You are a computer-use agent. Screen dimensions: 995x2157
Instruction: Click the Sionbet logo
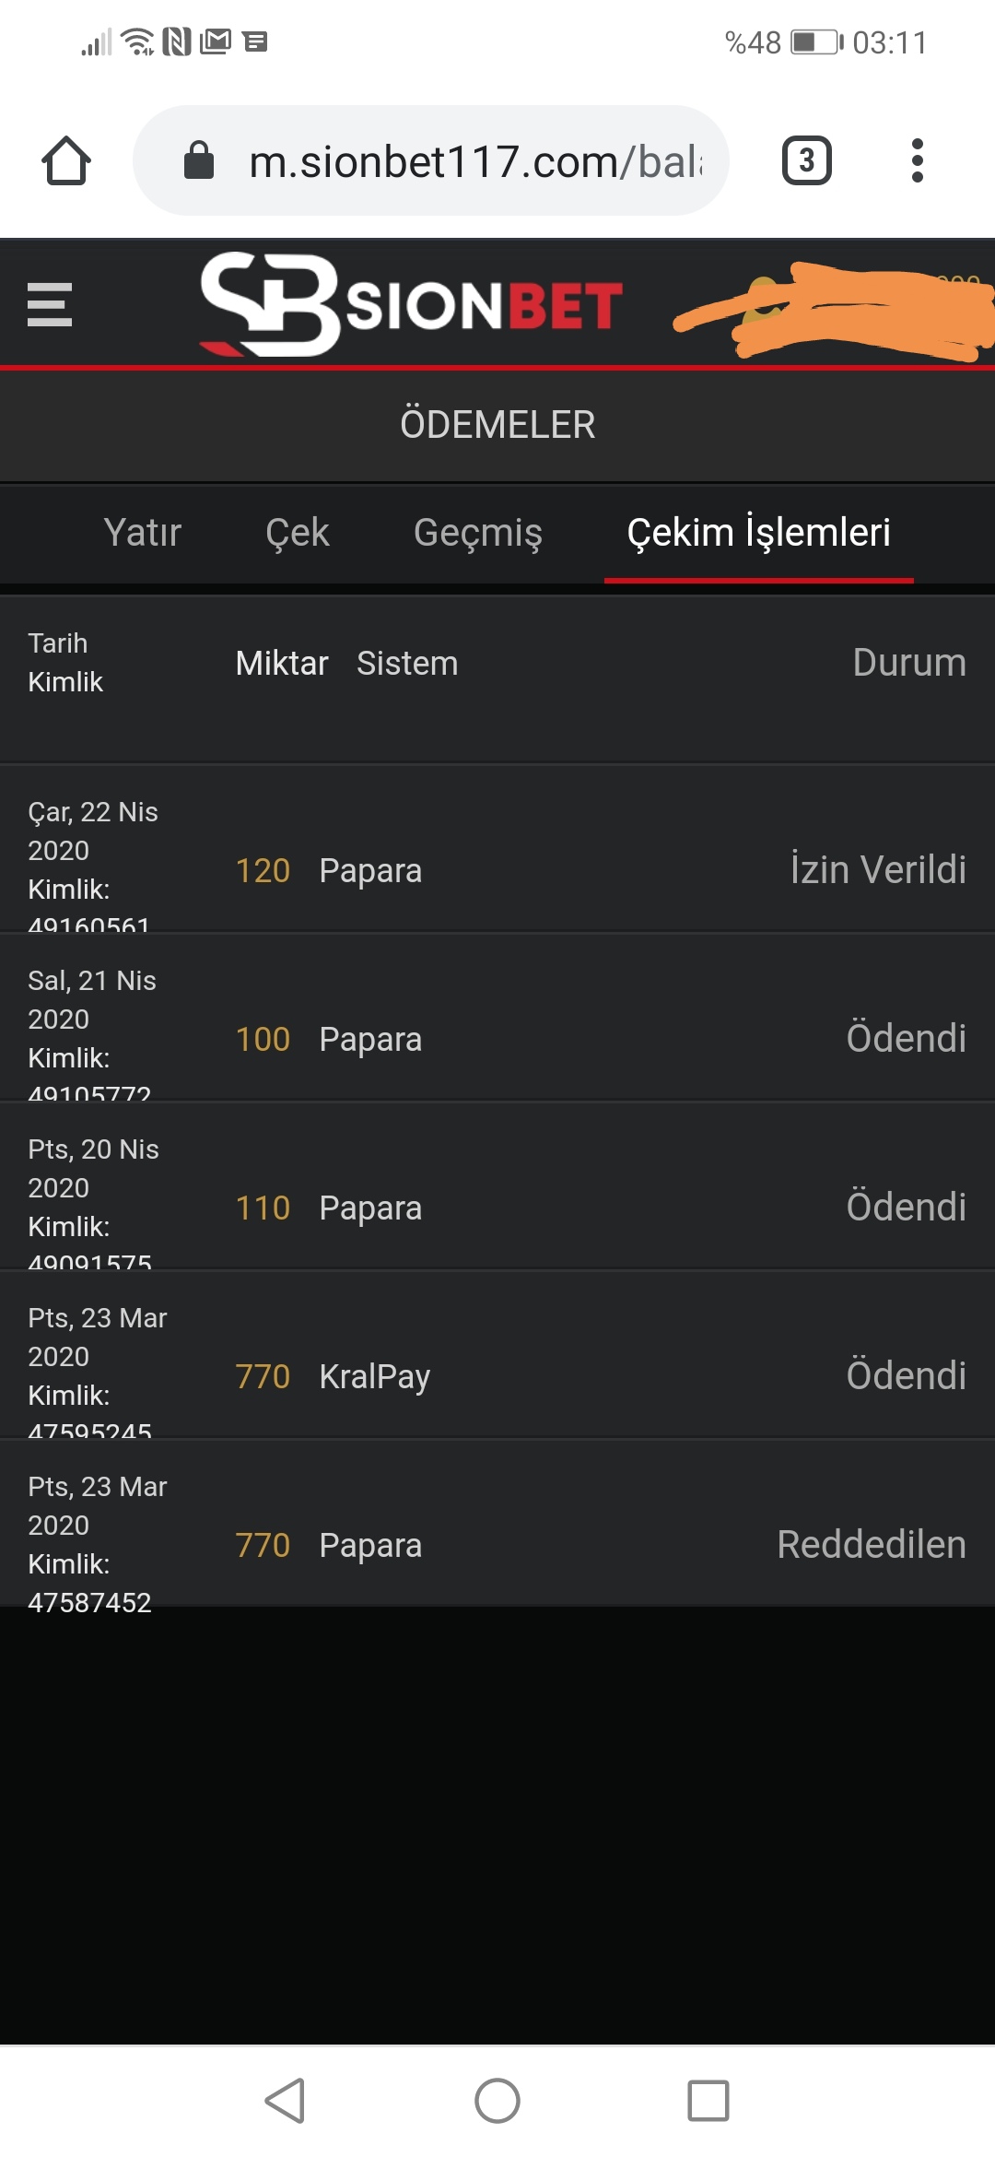411,304
